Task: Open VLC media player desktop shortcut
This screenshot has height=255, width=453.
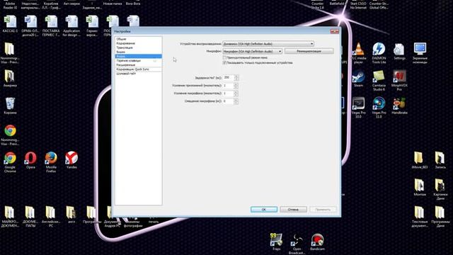Action: coord(359,49)
